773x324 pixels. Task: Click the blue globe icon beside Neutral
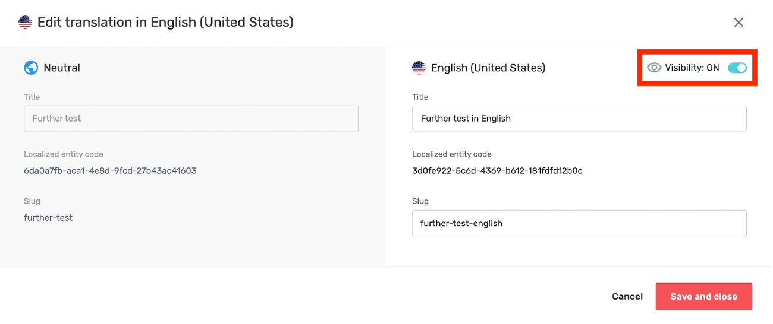31,68
